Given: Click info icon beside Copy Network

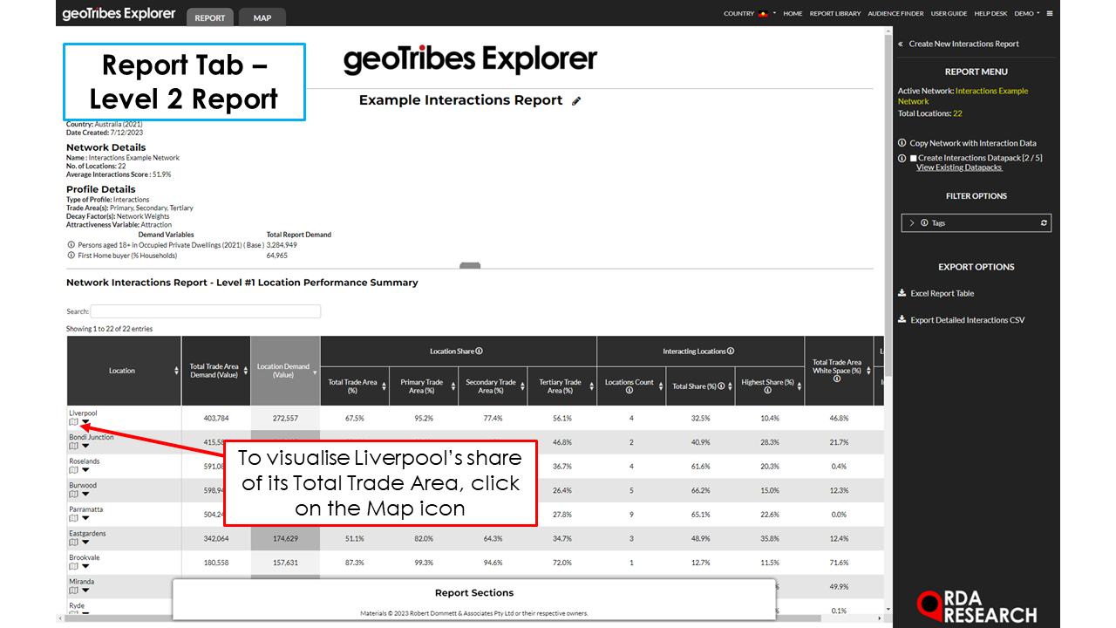Looking at the screenshot, I should (x=902, y=143).
